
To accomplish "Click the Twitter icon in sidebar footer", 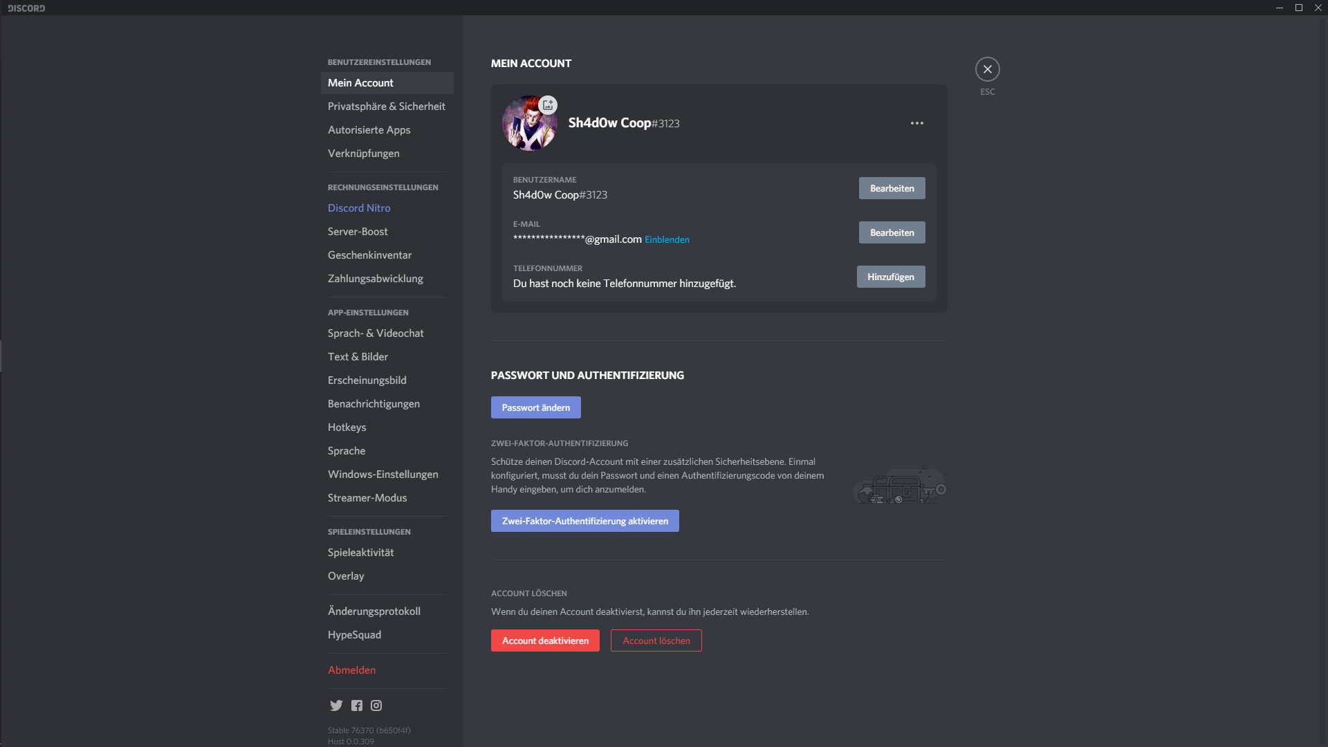I will pyautogui.click(x=336, y=705).
